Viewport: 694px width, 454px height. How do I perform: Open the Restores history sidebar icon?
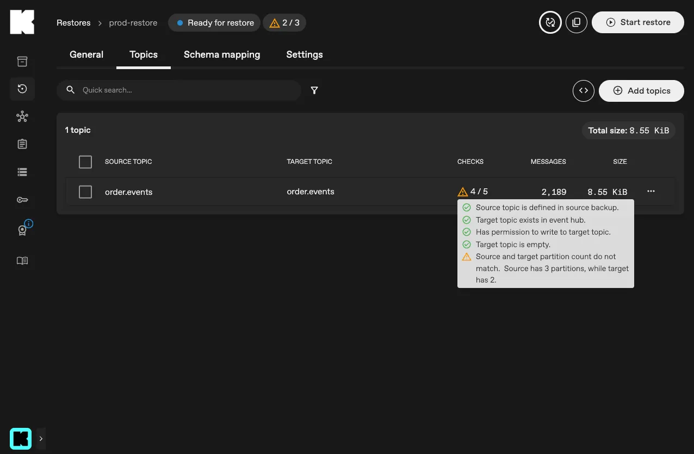pyautogui.click(x=22, y=89)
